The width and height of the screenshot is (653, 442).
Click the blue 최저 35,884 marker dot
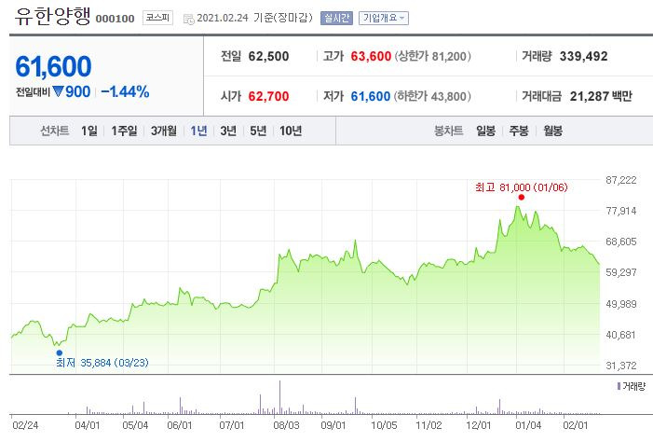(x=59, y=352)
